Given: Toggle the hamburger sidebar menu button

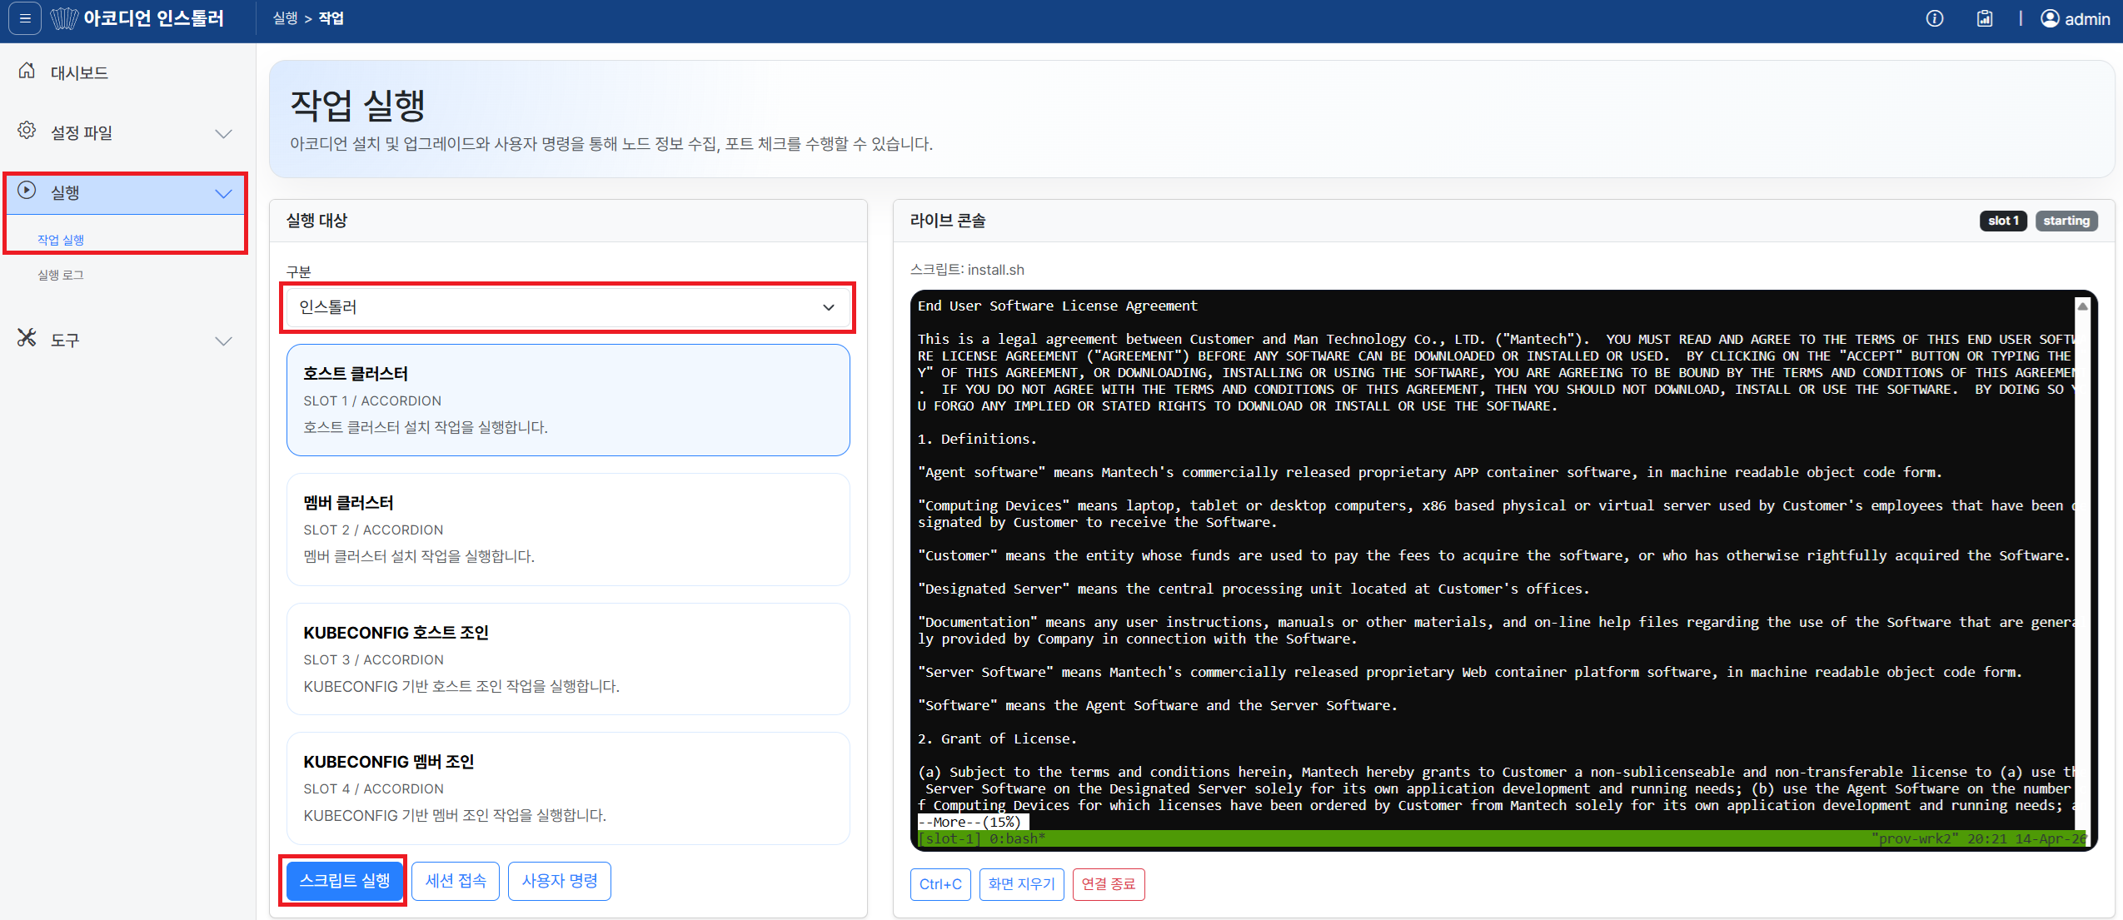Looking at the screenshot, I should [25, 17].
